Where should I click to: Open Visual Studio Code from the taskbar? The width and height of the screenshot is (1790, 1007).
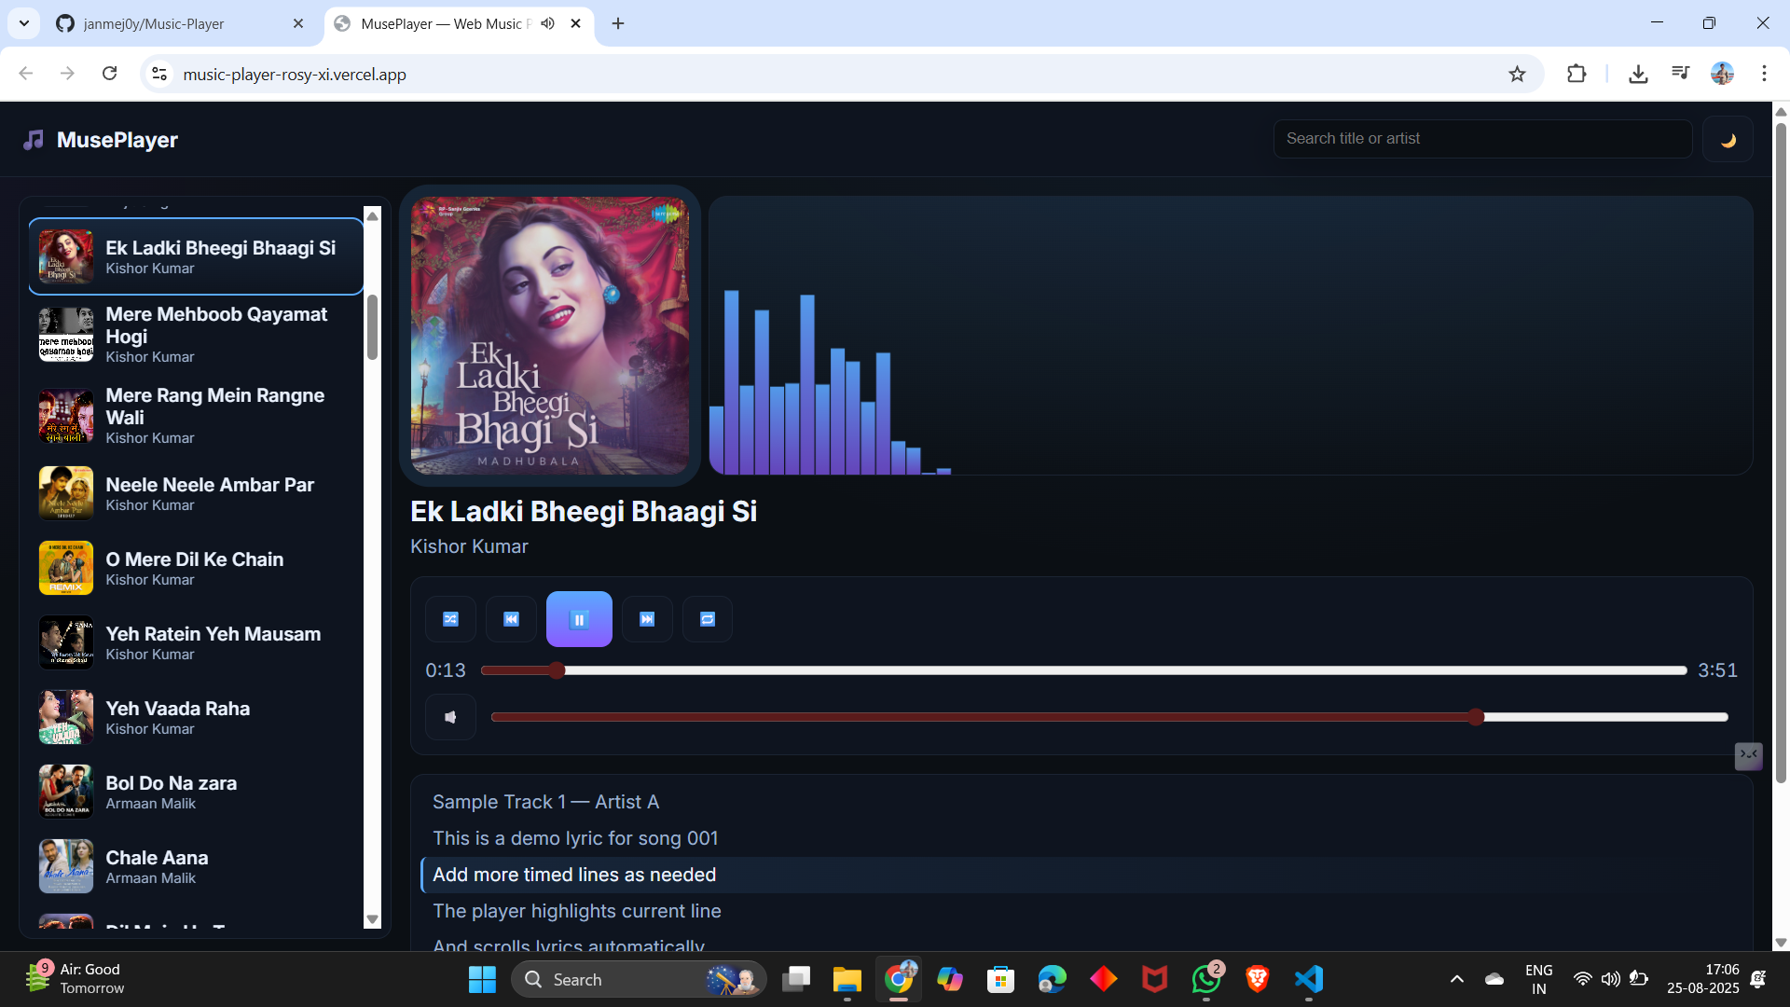[x=1308, y=979]
